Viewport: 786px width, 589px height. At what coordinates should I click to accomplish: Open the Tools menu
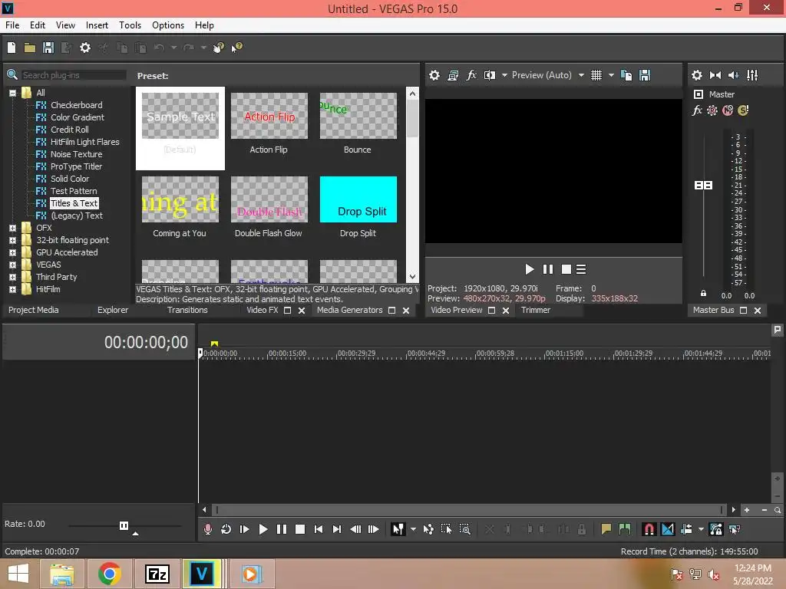[130, 25]
